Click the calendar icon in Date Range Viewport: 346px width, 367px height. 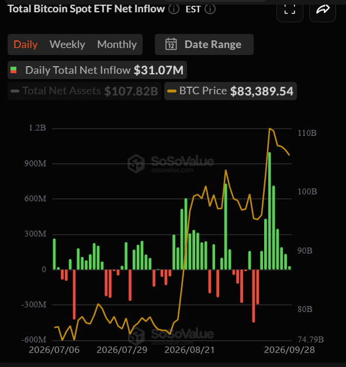coord(171,44)
